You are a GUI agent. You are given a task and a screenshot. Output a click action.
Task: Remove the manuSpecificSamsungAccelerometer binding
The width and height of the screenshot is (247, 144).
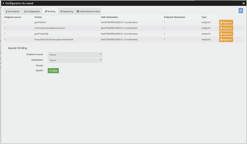226,40
